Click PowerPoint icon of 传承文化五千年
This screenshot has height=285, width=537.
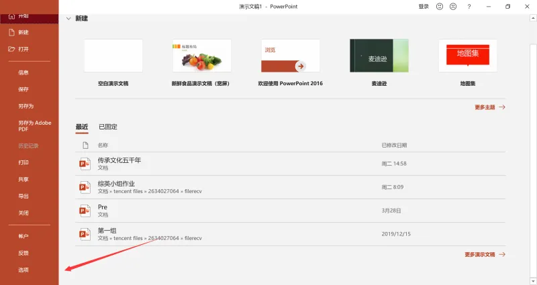(85, 164)
